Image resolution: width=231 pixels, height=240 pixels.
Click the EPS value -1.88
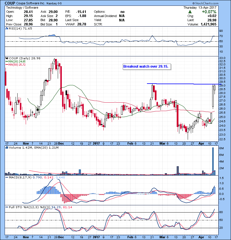tap(82, 16)
